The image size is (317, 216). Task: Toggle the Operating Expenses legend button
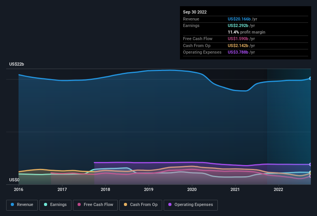click(191, 205)
